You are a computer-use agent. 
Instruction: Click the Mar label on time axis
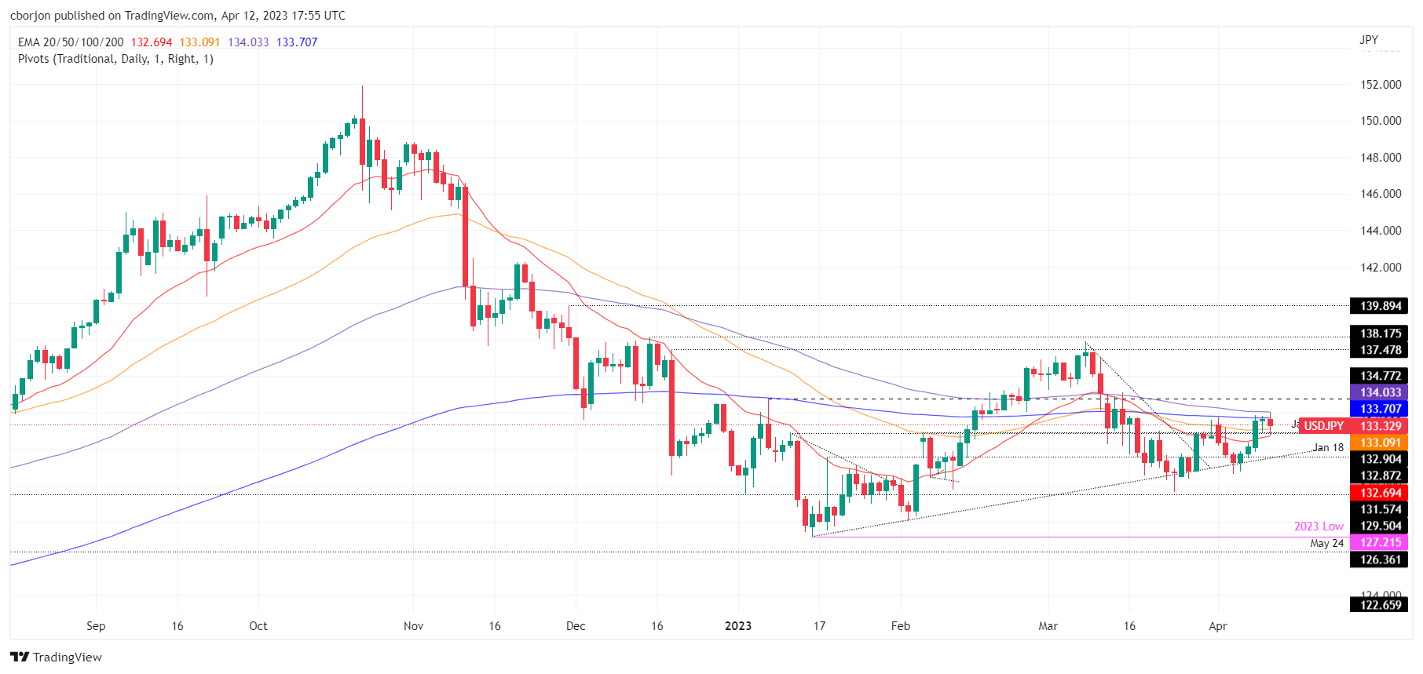tap(1048, 626)
